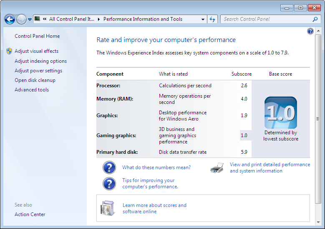Minimize the Performance Information window
Screen dimensions: 325x229
tap(287, 8)
